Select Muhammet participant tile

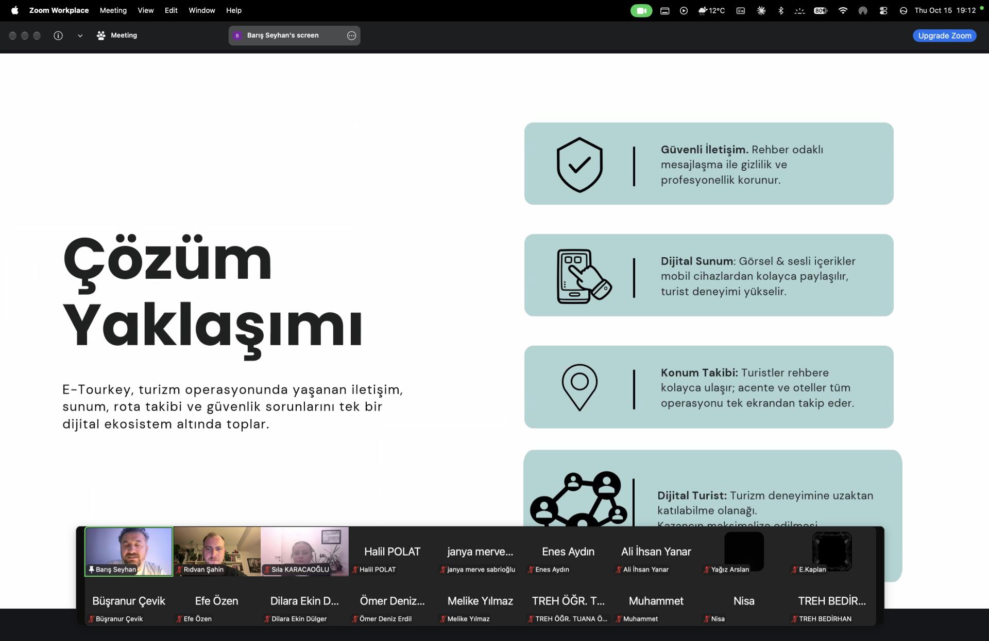(656, 601)
